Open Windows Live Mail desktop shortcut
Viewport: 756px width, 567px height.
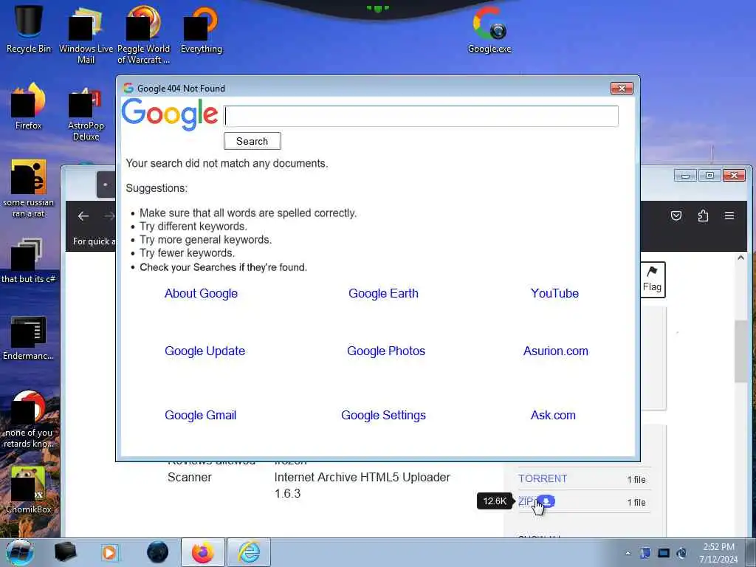86,34
